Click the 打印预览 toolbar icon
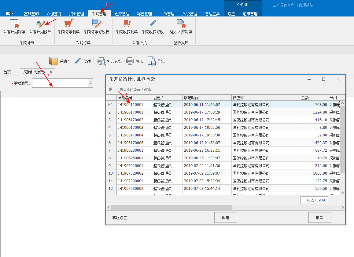The image size is (354, 257). click(x=101, y=61)
